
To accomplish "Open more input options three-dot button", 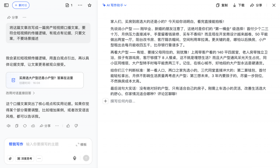I will 39,158.
